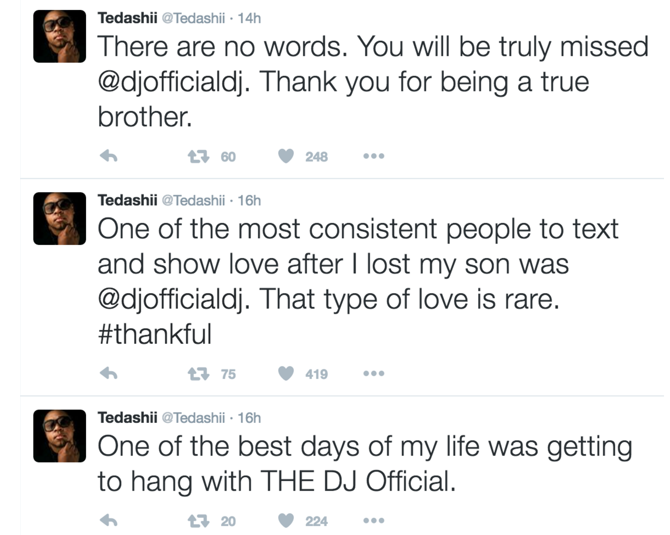
Task: Like the tweet with 224 likes
Action: pyautogui.click(x=286, y=520)
